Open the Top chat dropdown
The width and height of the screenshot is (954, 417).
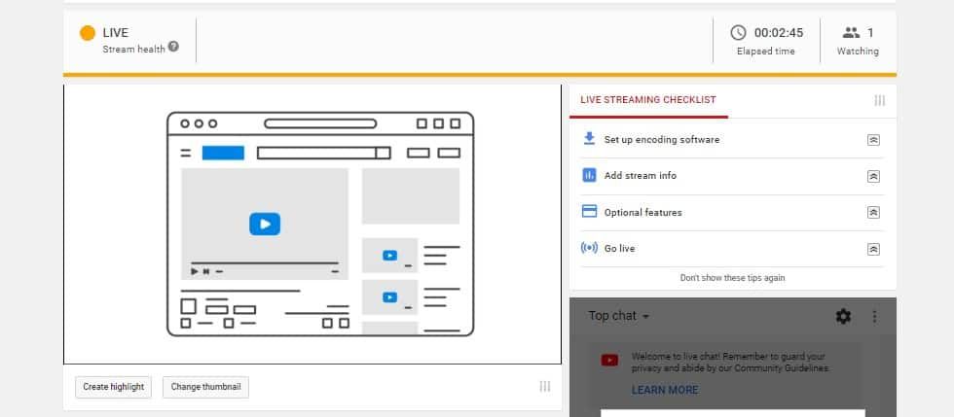coord(619,316)
